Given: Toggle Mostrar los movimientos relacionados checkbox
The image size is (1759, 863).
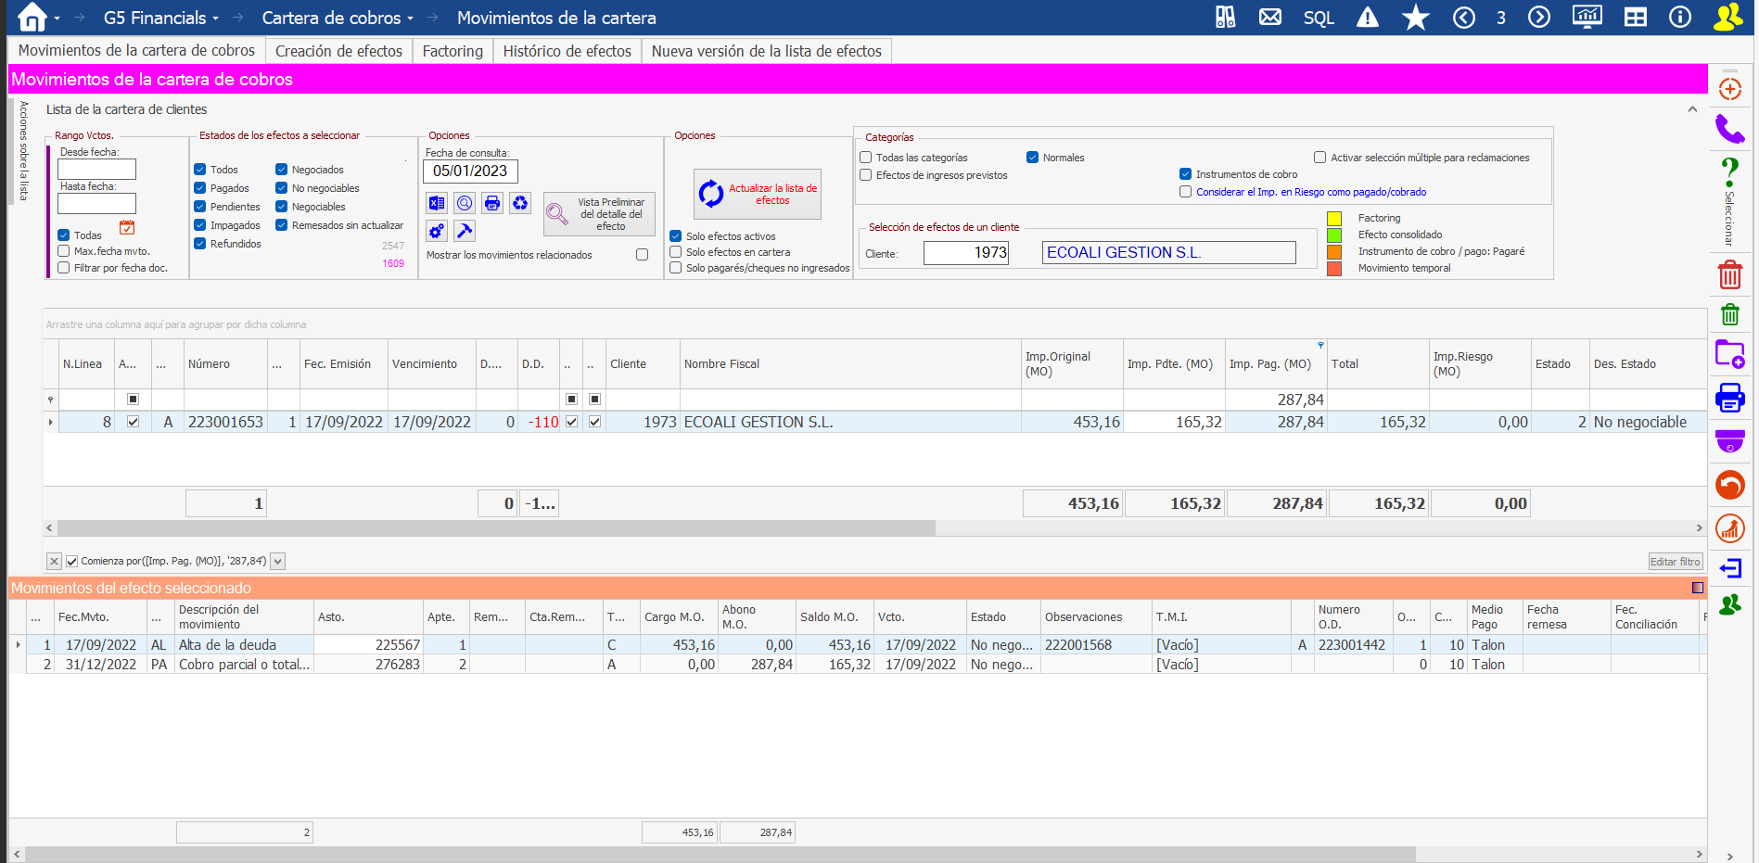Looking at the screenshot, I should click(x=642, y=255).
